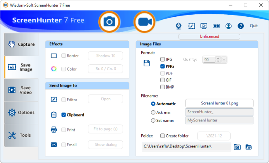Click the ScreenHunter_ prefix field
The height and width of the screenshot is (163, 269).
coord(219,112)
